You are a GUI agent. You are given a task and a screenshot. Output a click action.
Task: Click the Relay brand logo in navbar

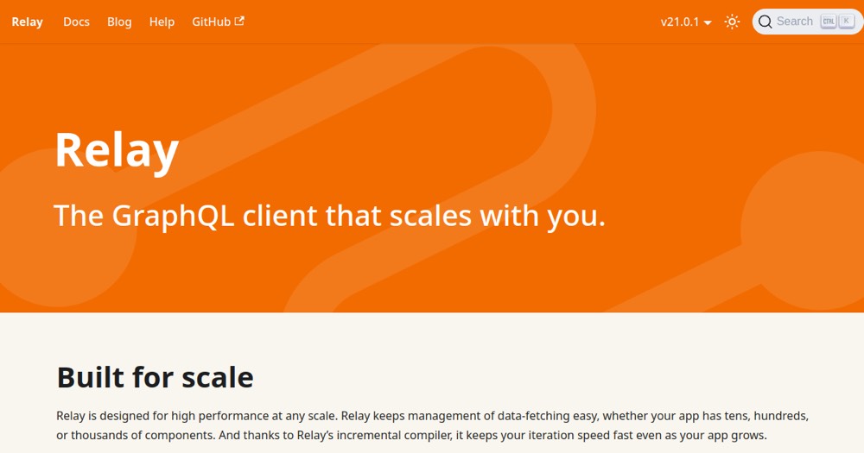27,22
